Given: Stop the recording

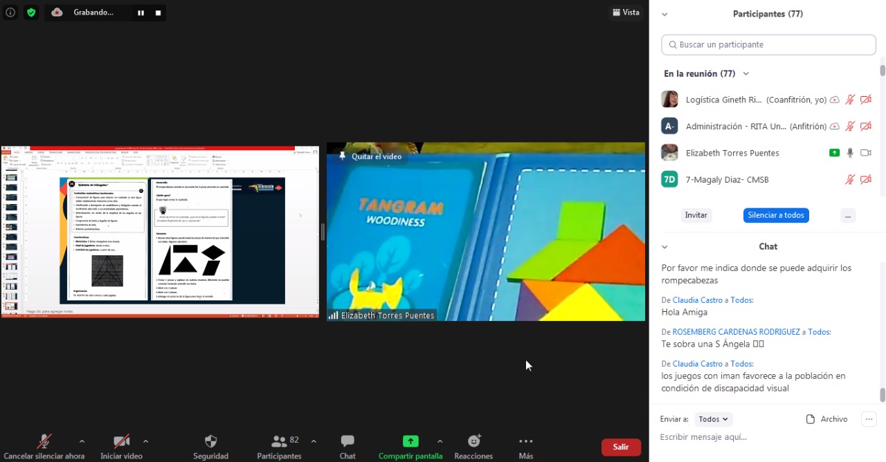Looking at the screenshot, I should click(158, 12).
